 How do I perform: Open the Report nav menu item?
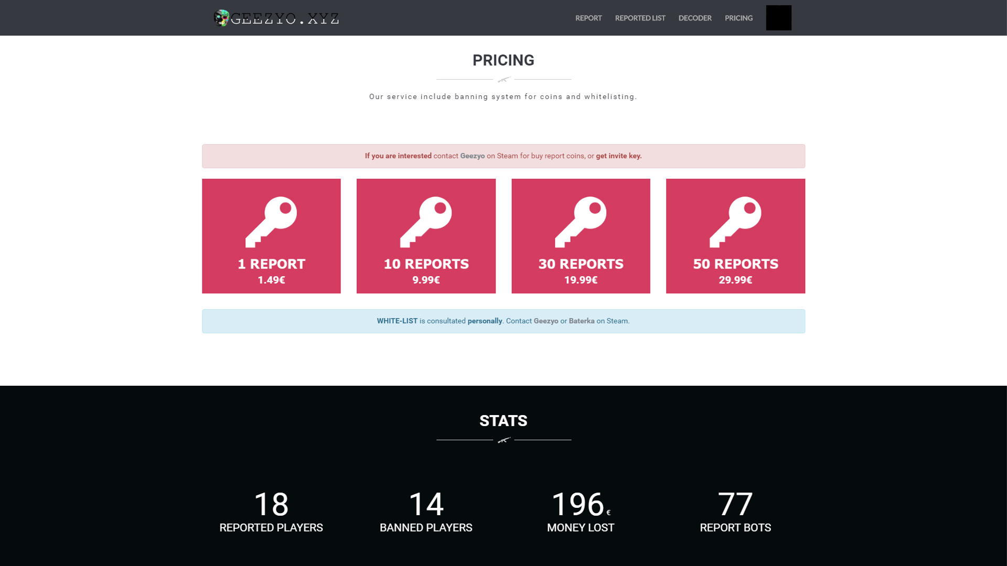pyautogui.click(x=588, y=18)
